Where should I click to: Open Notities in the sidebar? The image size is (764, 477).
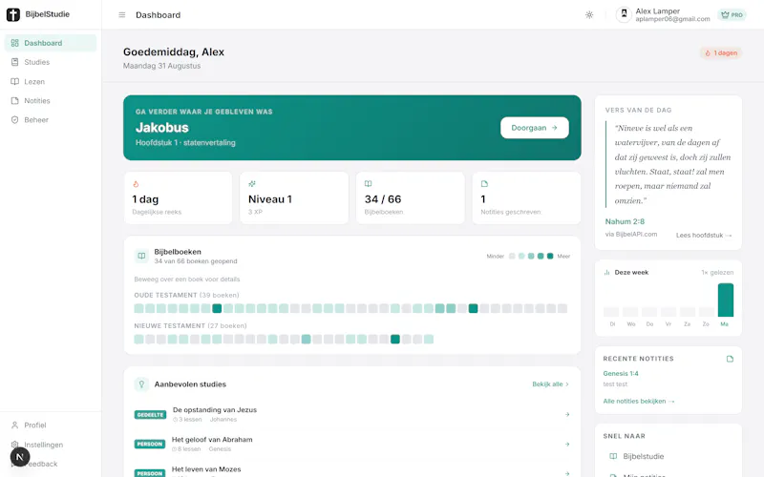51,101
